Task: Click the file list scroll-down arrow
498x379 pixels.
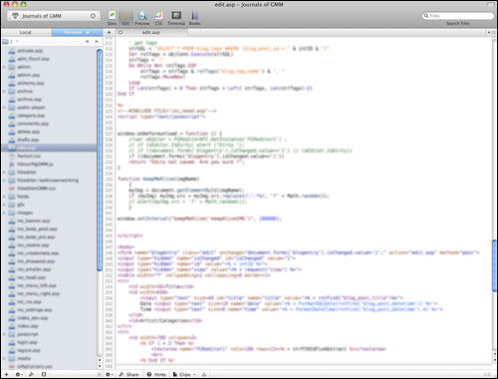Action: [100, 366]
